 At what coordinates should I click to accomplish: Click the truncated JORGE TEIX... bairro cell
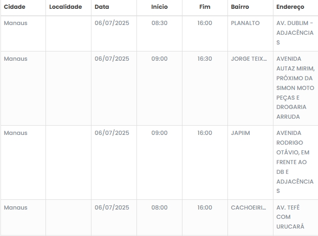pyautogui.click(x=249, y=59)
